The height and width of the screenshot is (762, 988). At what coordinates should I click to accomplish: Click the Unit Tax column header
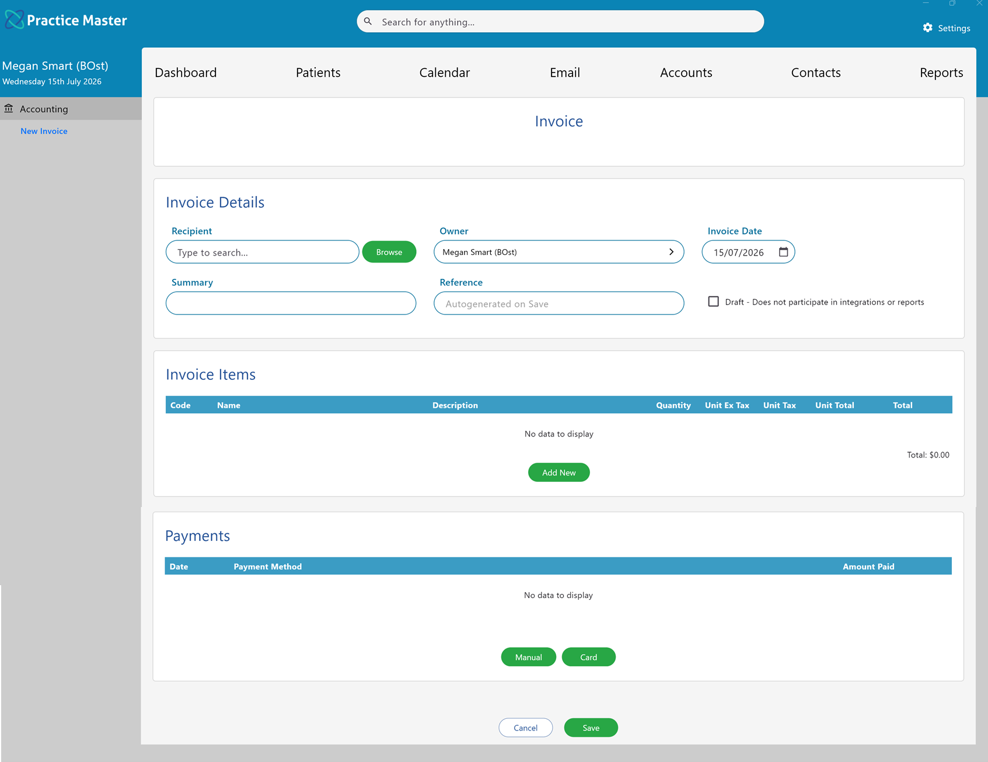click(x=779, y=405)
